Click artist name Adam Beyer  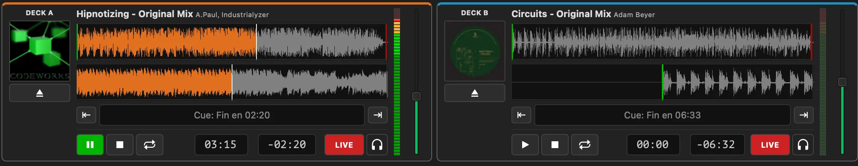[x=634, y=15]
